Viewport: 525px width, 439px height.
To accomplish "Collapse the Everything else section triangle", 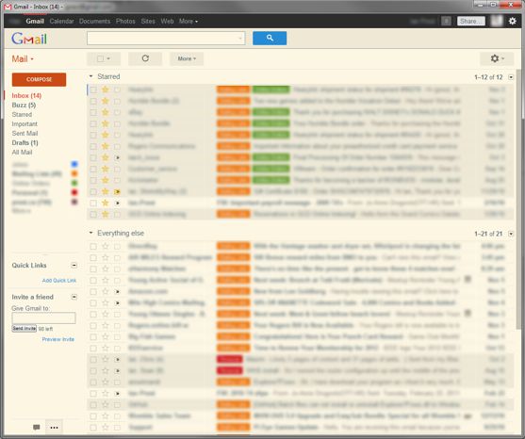I will coord(90,233).
